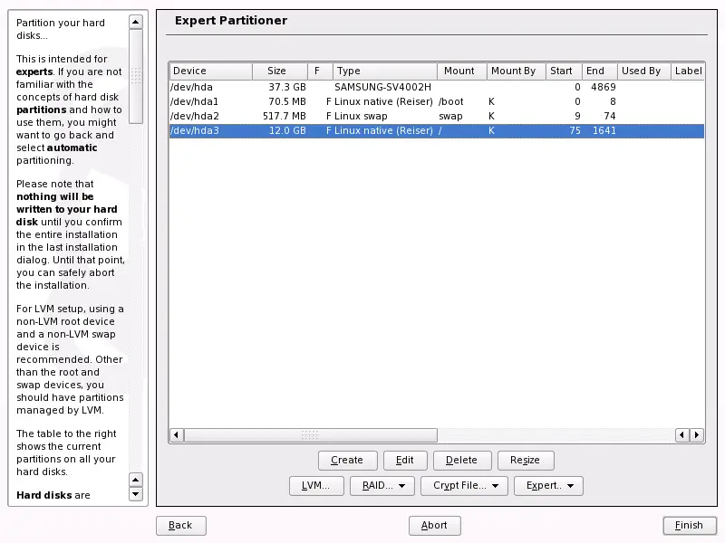
Task: Abort the installation
Action: coord(434,525)
